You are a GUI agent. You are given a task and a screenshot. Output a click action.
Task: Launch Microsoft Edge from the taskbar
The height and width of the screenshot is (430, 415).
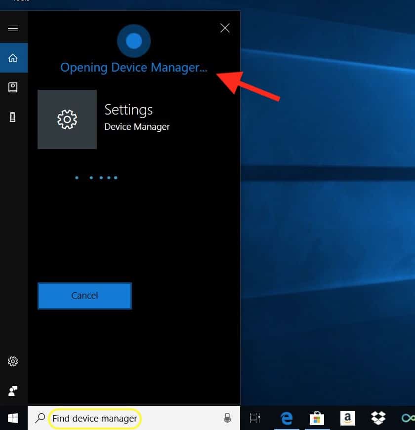pyautogui.click(x=287, y=418)
